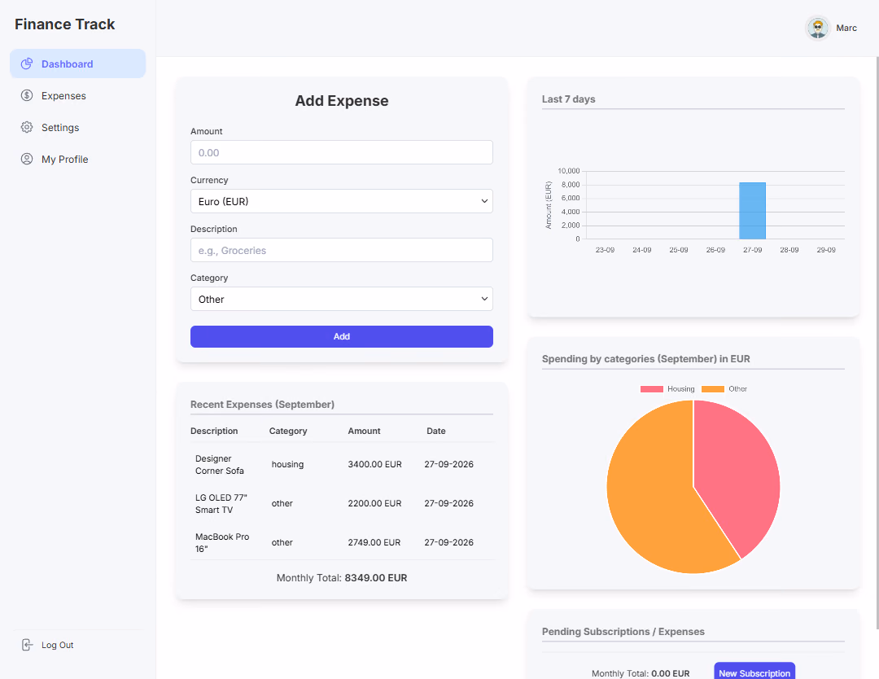Click the blue Add button

(341, 336)
